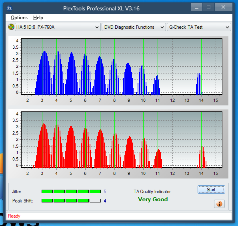Click the Jitter label
The image size is (238, 226).
coord(17,192)
